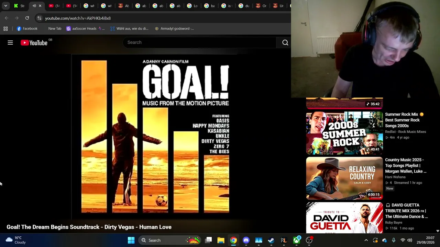Open Steam from the taskbar
Screen dimensions: 440x247
(x=271, y=240)
